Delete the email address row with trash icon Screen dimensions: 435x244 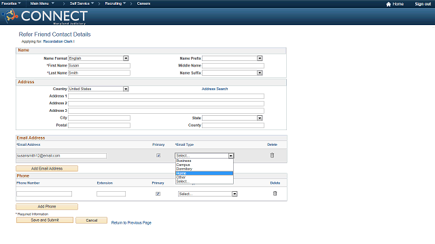coord(272,155)
